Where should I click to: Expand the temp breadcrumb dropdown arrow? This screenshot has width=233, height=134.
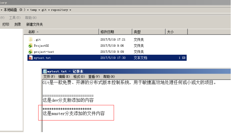click(39, 10)
